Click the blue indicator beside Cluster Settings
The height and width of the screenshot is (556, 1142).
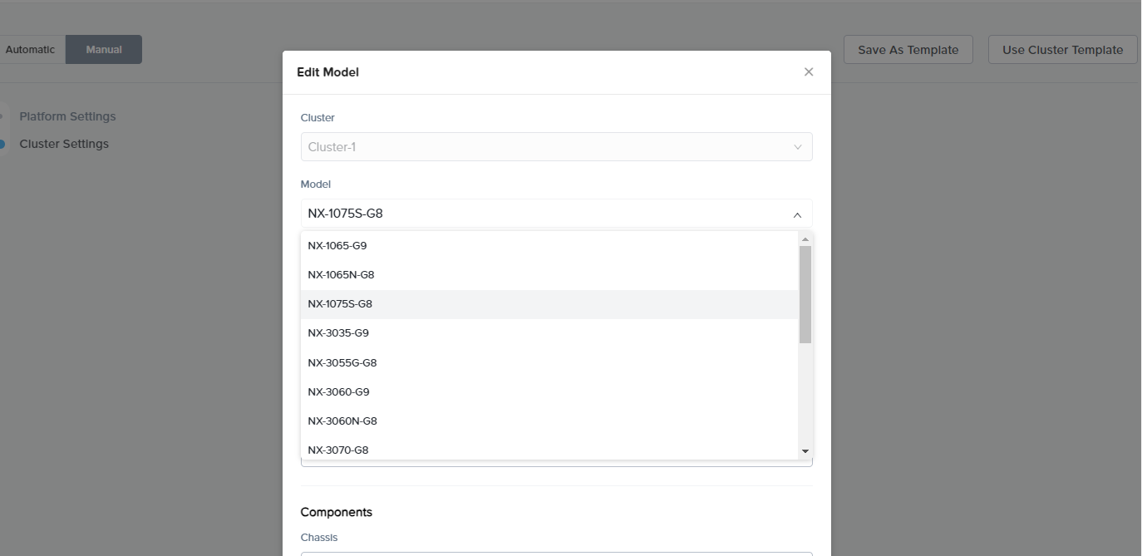point(2,143)
